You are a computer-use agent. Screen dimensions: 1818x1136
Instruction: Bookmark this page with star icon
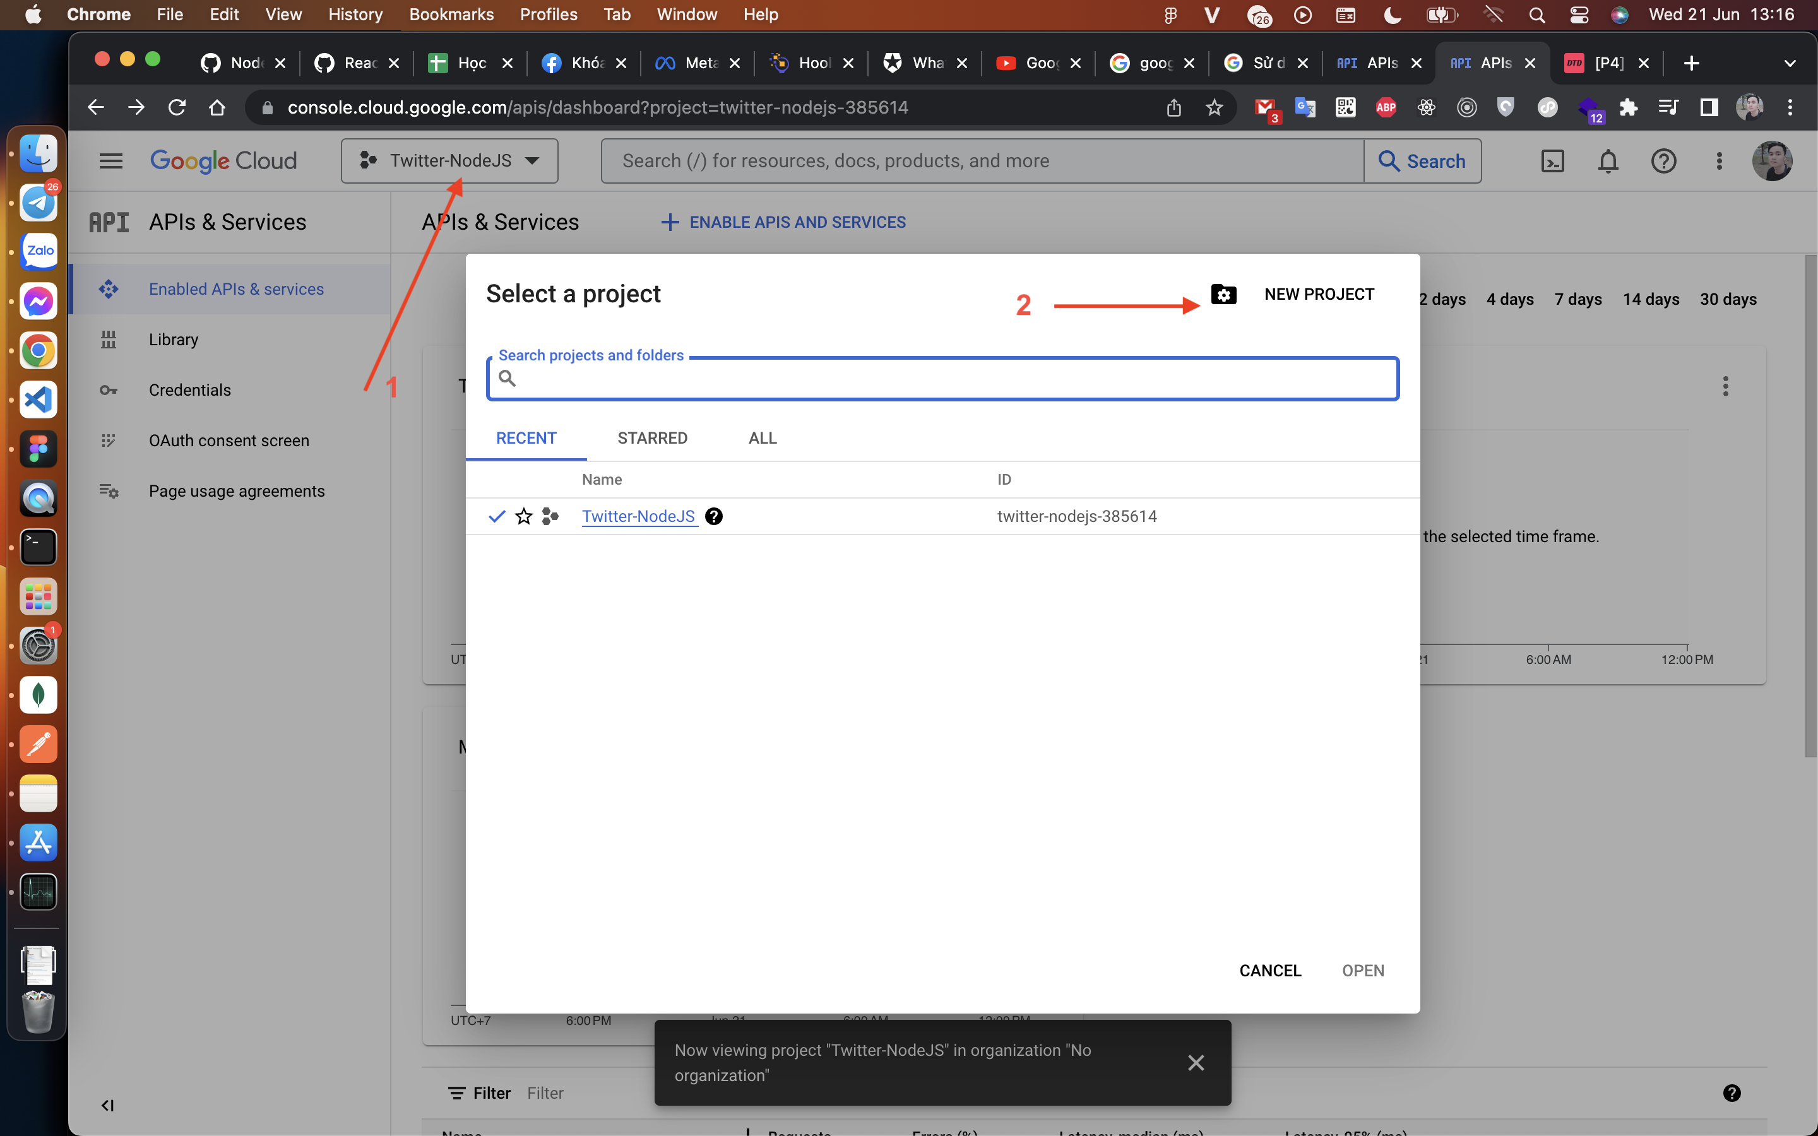click(1214, 107)
